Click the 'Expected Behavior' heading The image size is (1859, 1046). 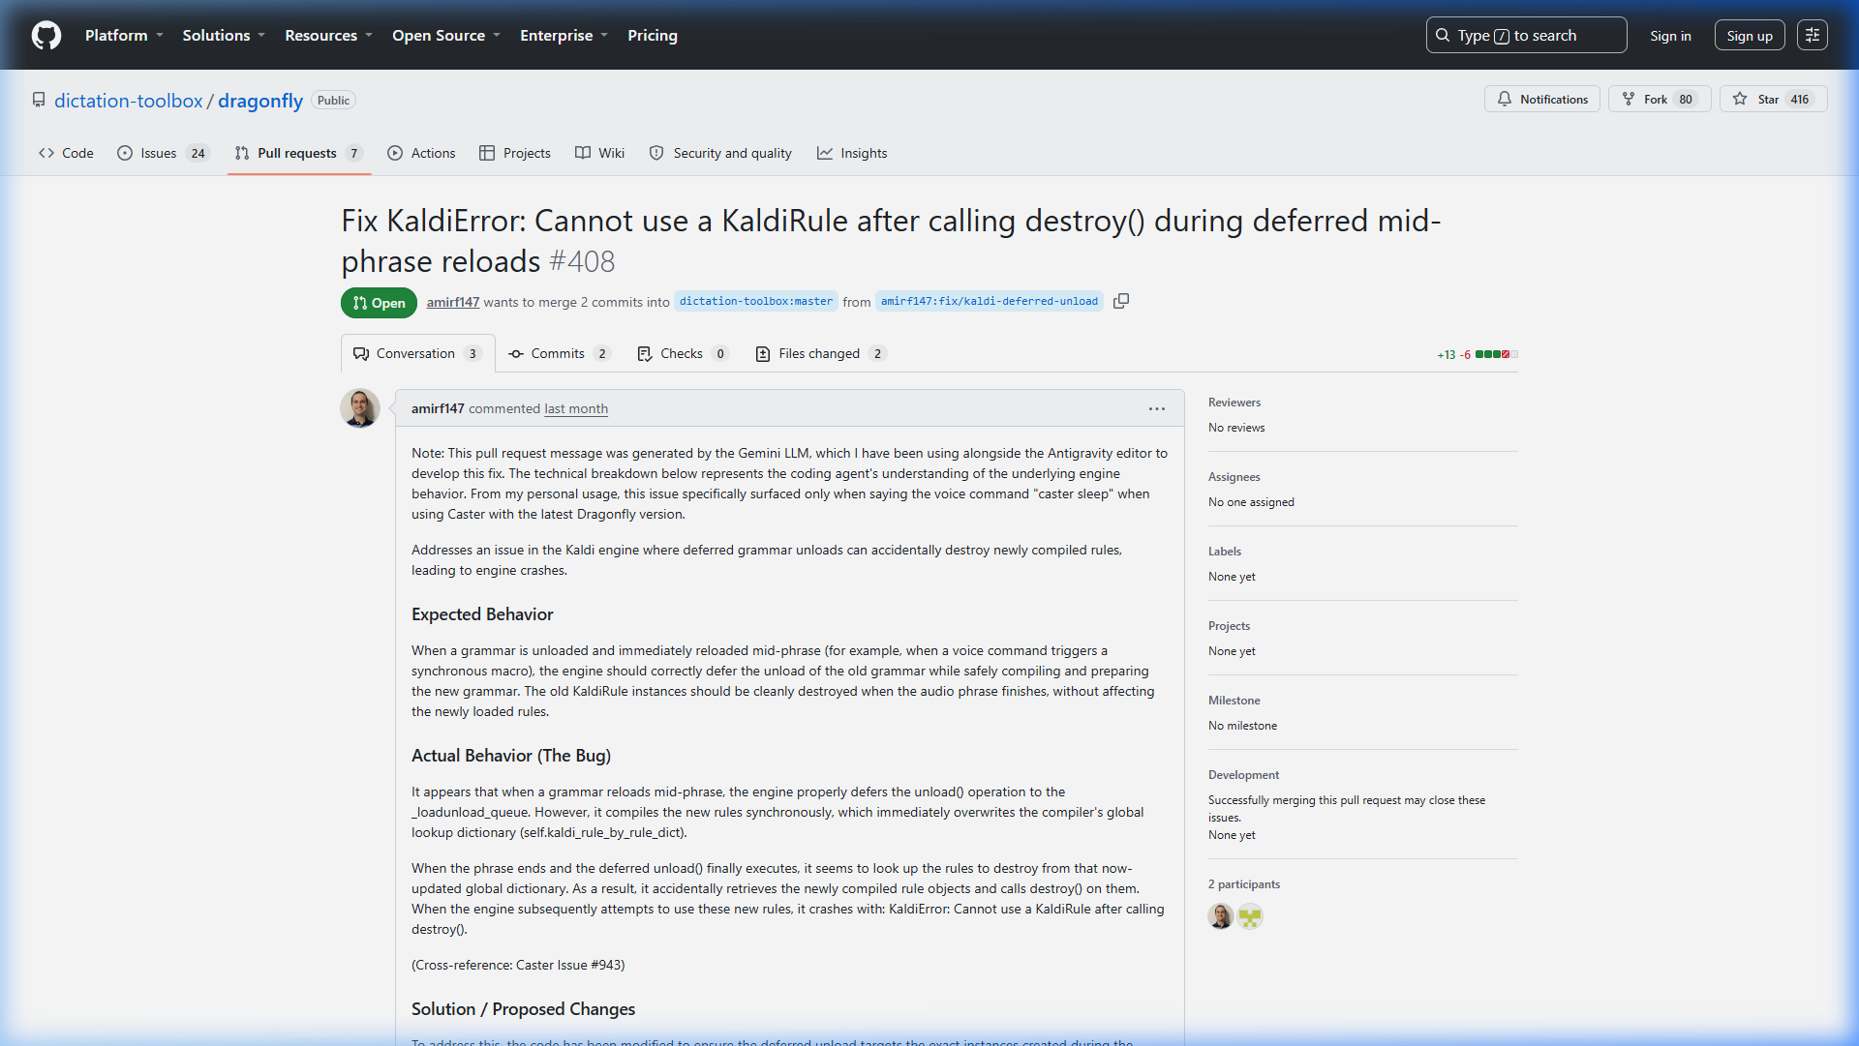[x=482, y=614]
